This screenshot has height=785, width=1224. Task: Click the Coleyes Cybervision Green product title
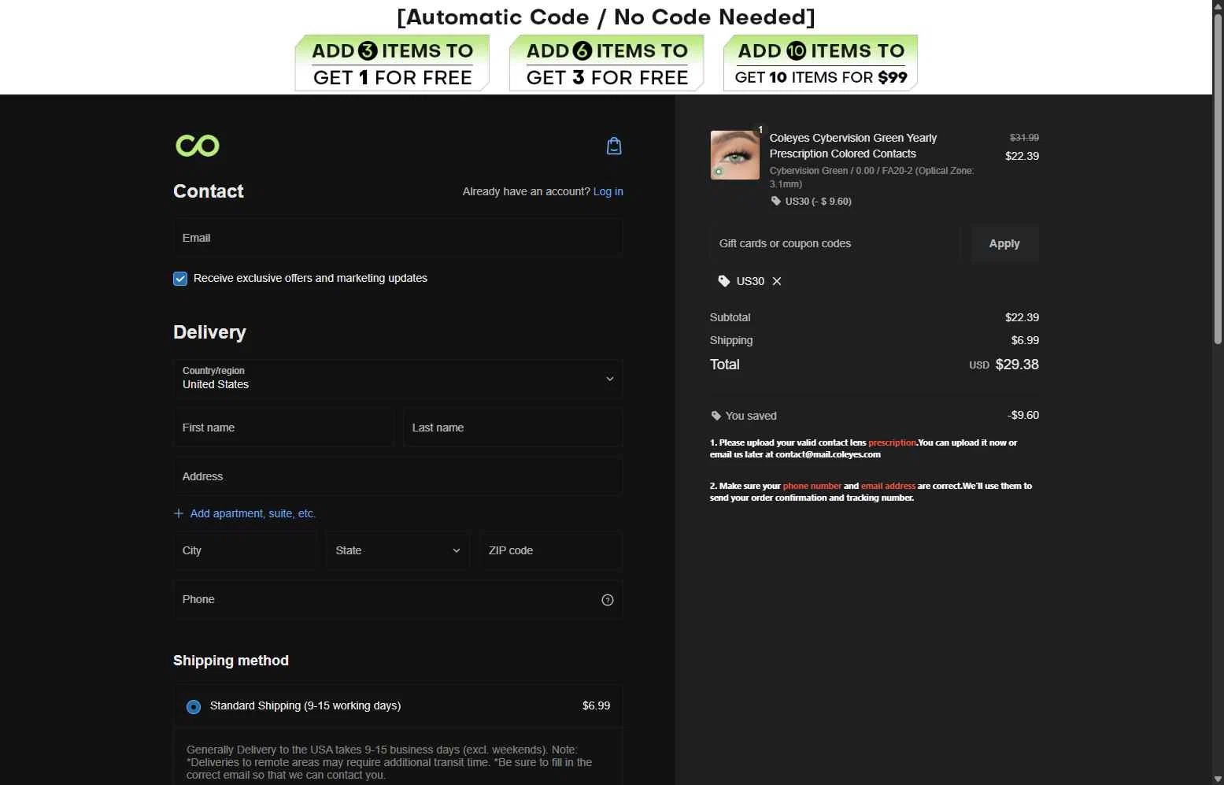[x=853, y=146]
